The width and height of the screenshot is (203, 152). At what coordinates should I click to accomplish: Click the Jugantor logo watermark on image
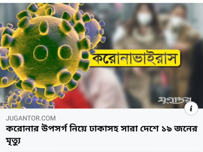point(175,100)
